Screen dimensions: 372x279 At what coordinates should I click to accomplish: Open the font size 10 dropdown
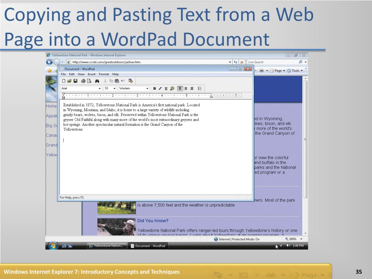114,89
